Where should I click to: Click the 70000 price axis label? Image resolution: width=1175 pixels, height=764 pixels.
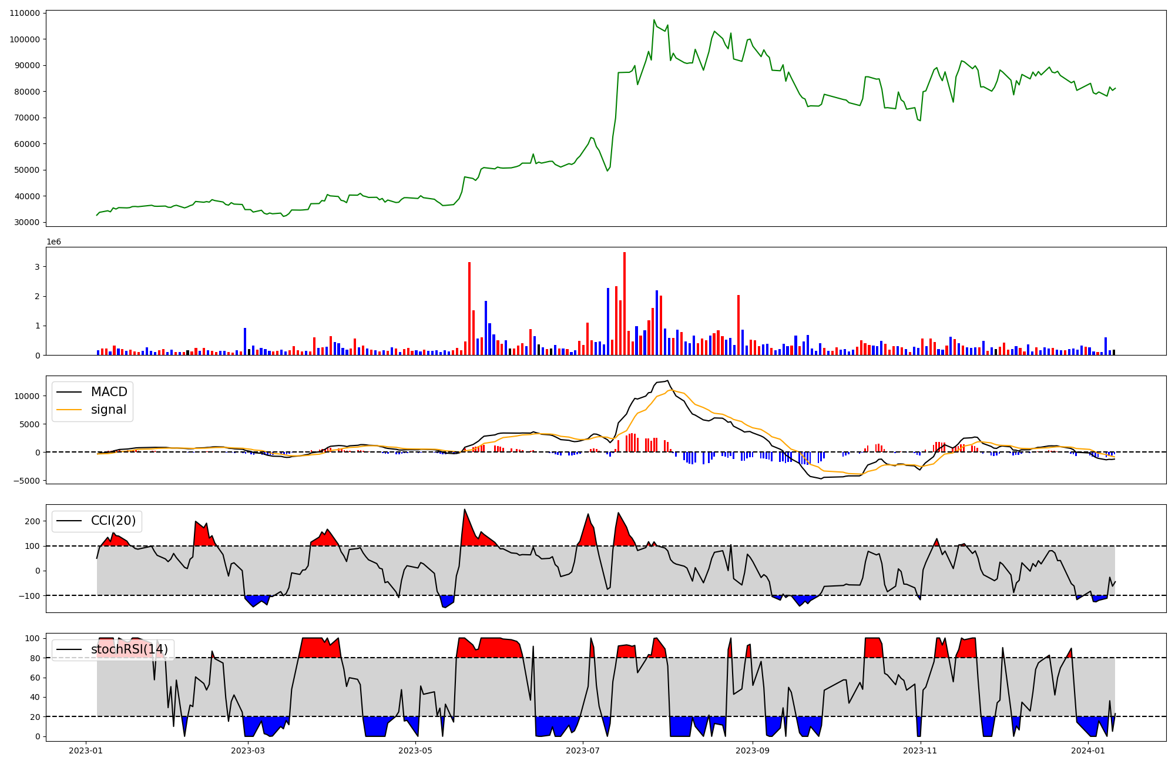(x=28, y=118)
